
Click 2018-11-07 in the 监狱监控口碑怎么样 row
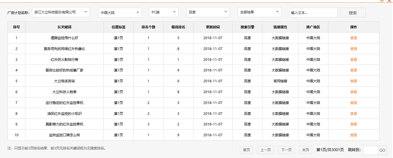tap(213, 135)
